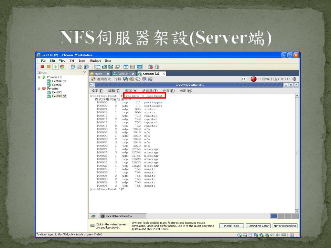Open the View menu in VMware

click(62, 61)
